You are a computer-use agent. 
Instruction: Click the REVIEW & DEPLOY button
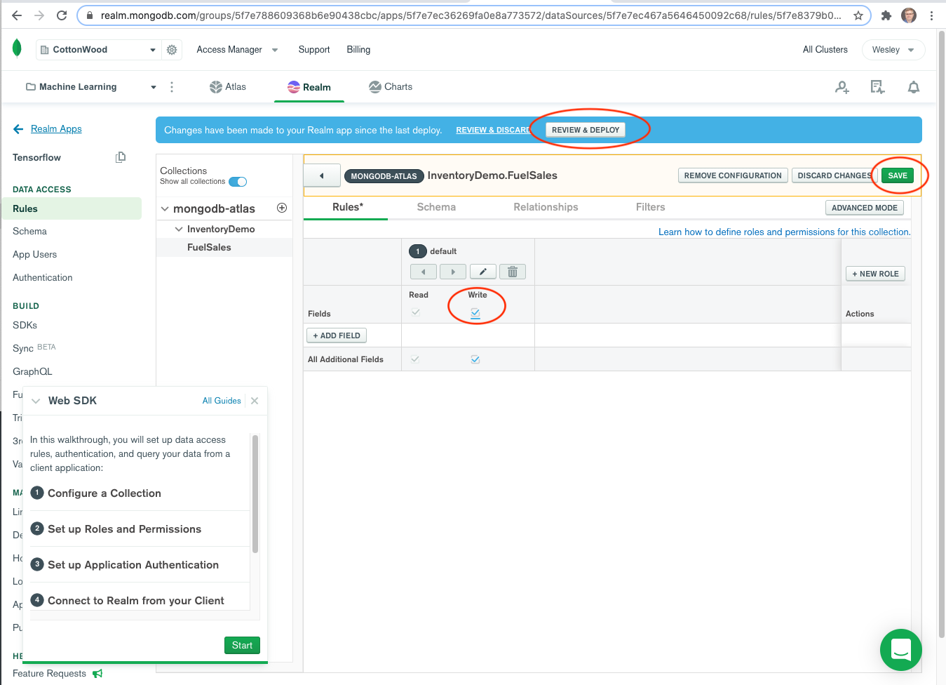click(x=586, y=130)
